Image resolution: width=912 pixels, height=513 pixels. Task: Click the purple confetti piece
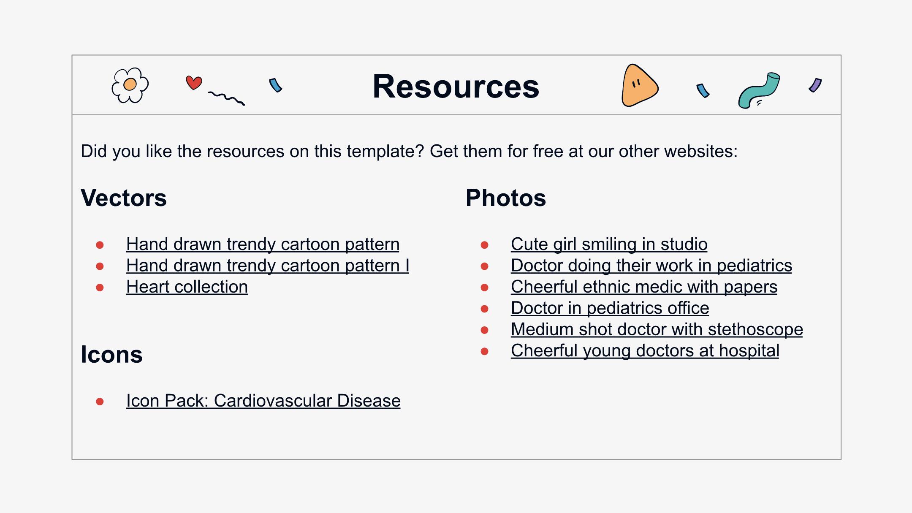(815, 85)
